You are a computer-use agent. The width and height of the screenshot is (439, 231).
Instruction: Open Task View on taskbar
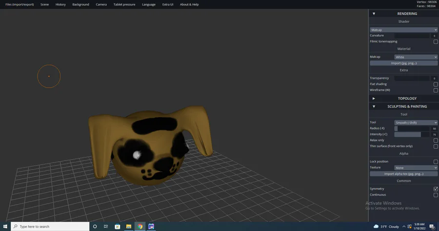click(106, 227)
